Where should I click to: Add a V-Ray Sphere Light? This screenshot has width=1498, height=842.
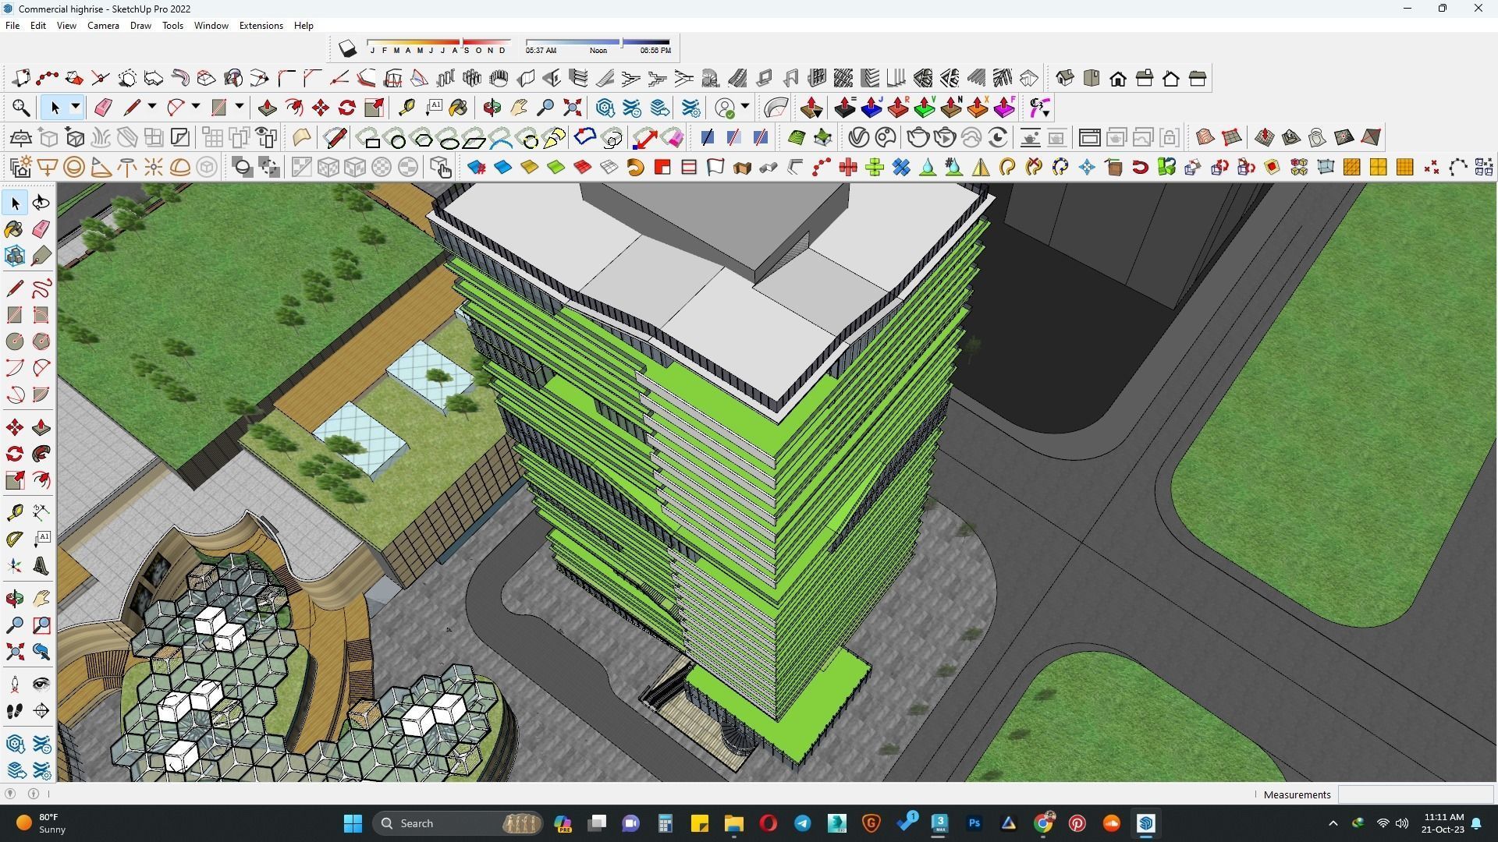click(73, 167)
